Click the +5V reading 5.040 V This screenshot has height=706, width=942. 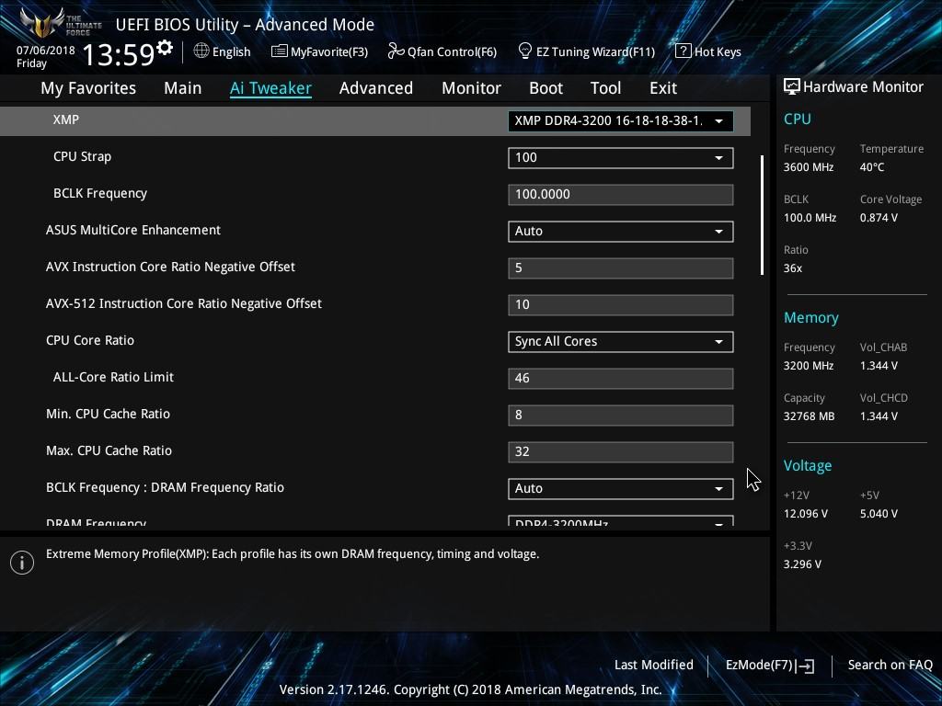coord(879,513)
